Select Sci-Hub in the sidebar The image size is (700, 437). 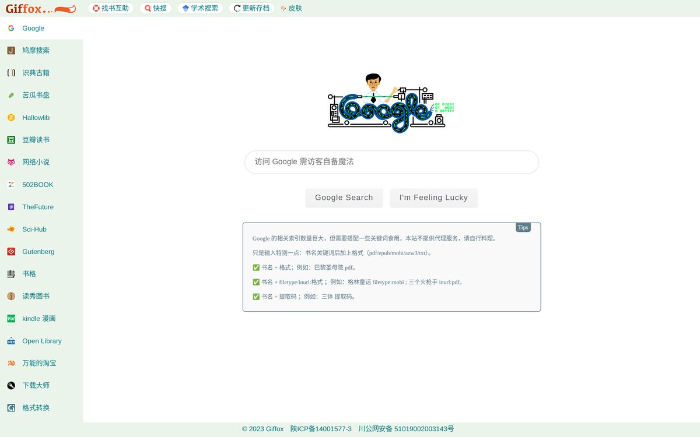click(41, 229)
